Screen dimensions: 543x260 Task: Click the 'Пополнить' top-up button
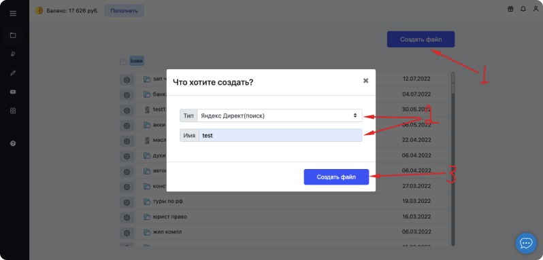click(x=124, y=11)
